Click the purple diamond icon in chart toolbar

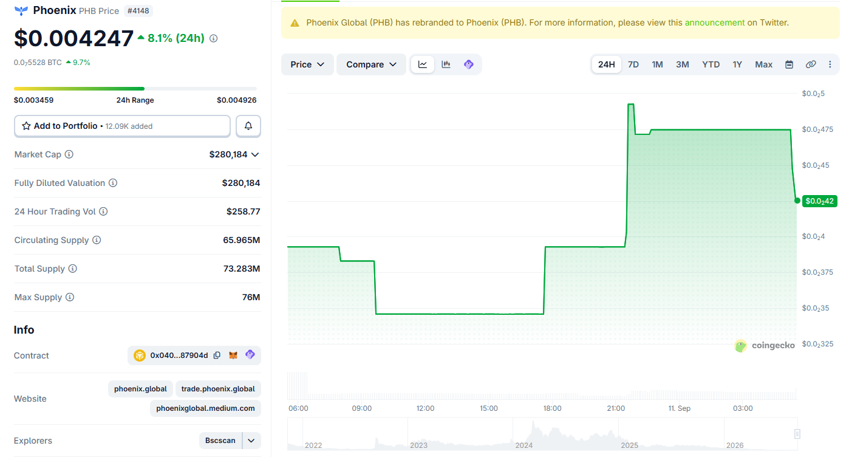click(x=468, y=64)
